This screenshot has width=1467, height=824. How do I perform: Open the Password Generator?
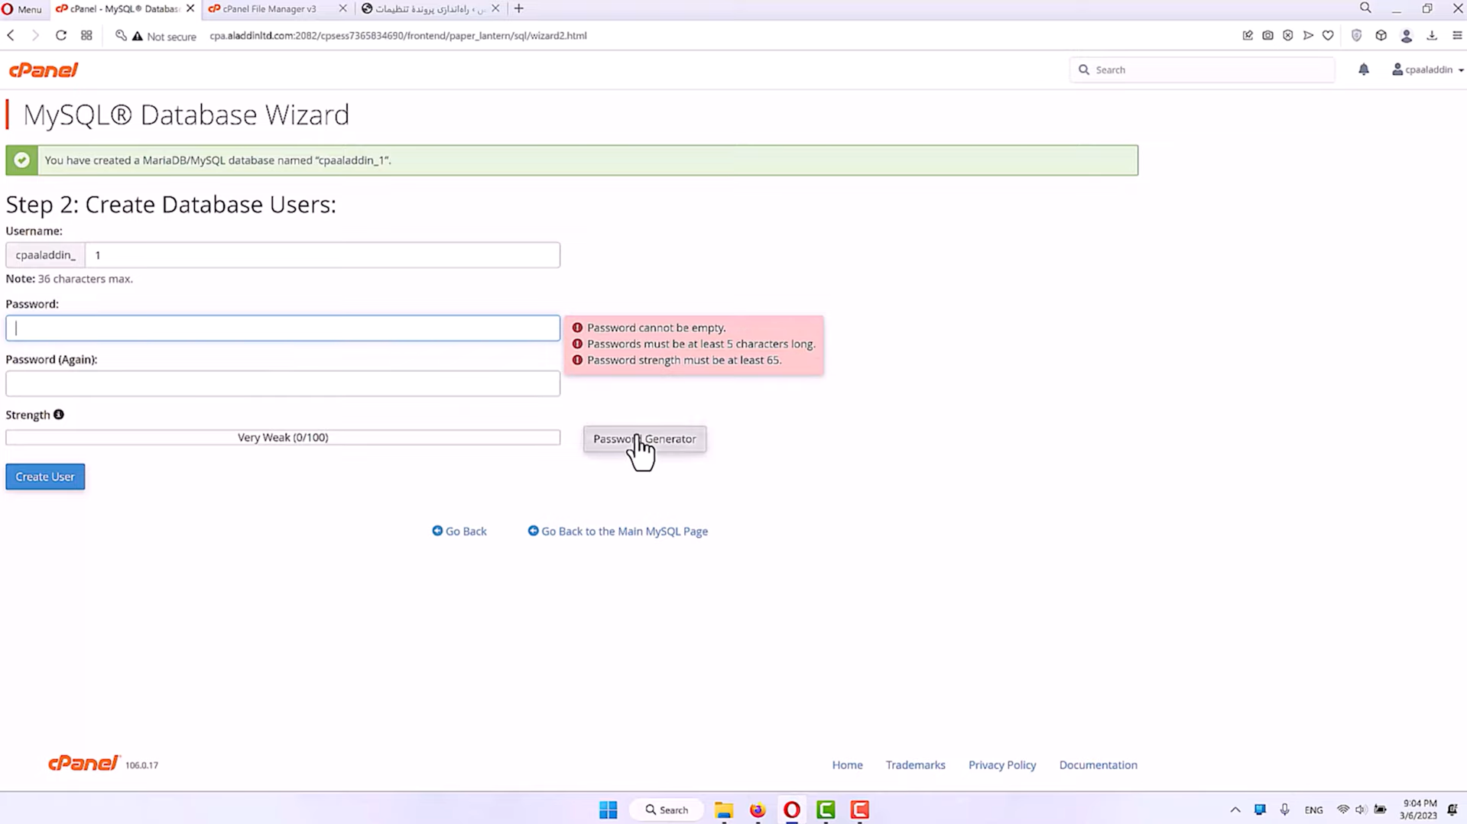644,439
